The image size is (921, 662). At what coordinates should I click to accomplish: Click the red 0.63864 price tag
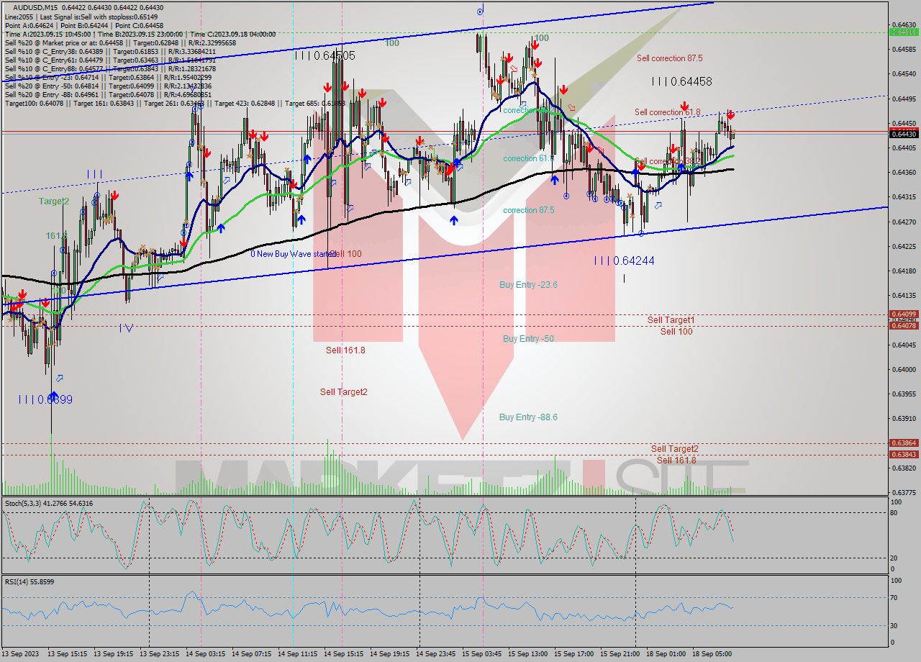click(x=904, y=443)
